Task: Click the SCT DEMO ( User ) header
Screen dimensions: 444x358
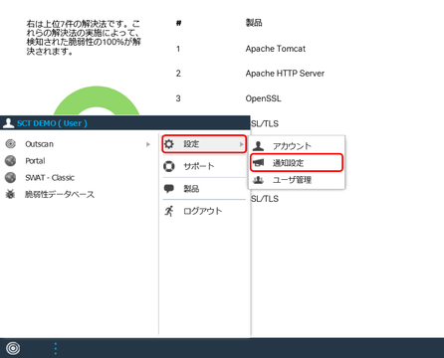Action: (52, 123)
